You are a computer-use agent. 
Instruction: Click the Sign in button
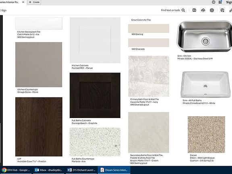tap(229, 2)
